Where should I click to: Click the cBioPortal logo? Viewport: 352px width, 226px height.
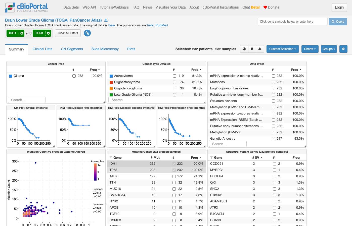tap(27, 8)
